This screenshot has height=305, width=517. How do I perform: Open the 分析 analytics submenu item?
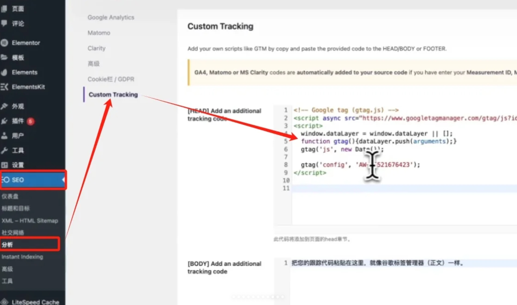pos(7,245)
